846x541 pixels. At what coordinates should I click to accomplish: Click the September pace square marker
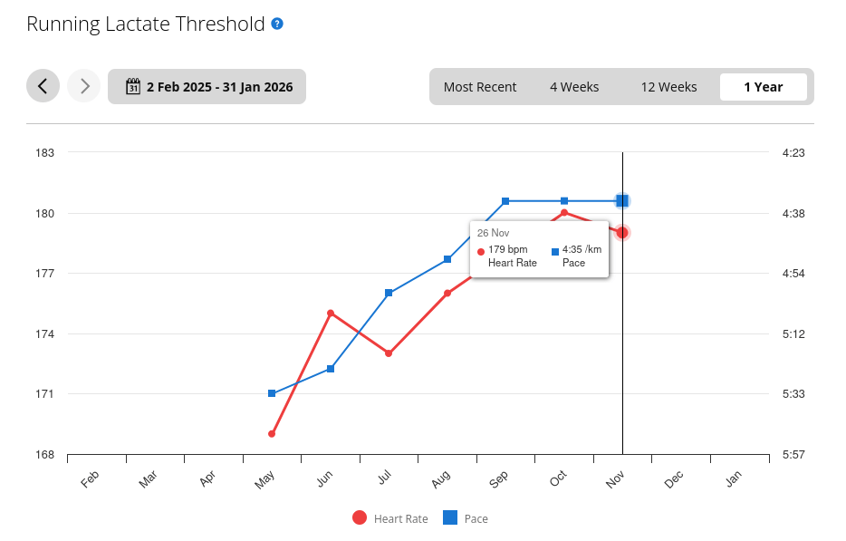505,200
